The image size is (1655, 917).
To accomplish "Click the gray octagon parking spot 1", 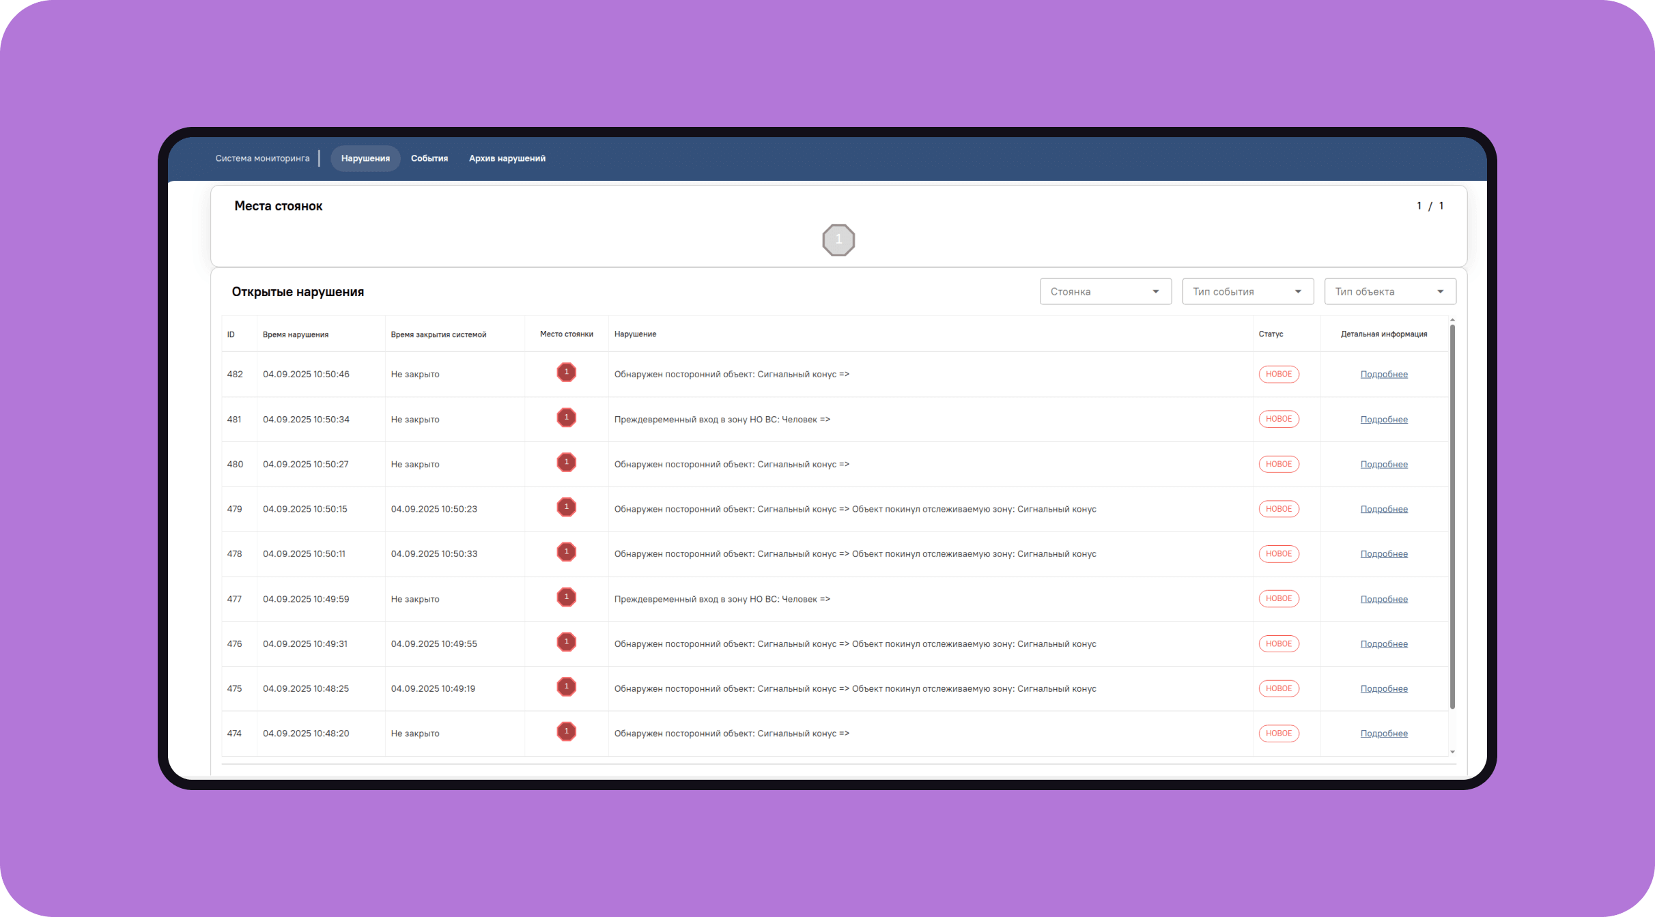I will tap(838, 240).
